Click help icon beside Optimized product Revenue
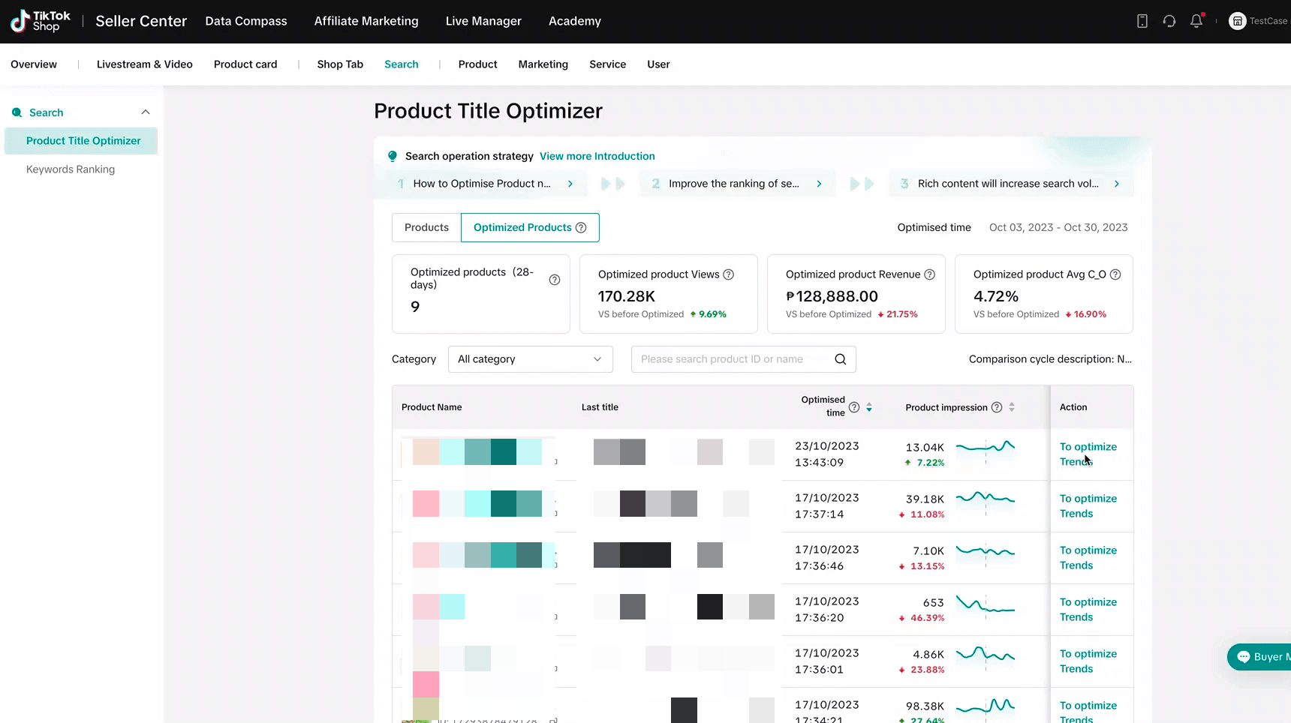Image resolution: width=1291 pixels, height=723 pixels. (929, 274)
